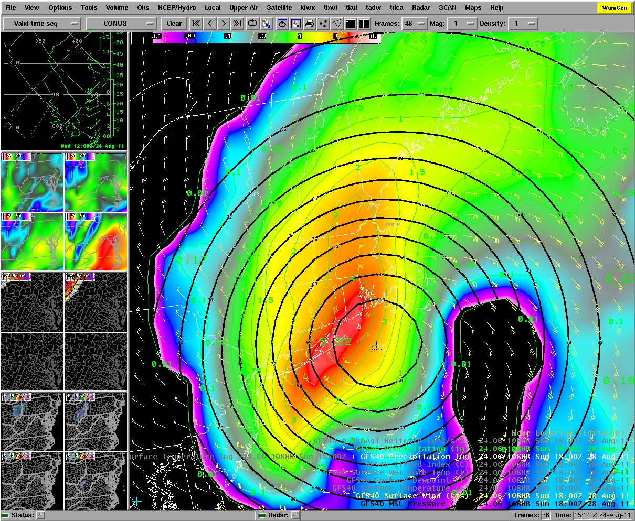Jump to the last frame
The width and height of the screenshot is (635, 521).
pos(237,24)
